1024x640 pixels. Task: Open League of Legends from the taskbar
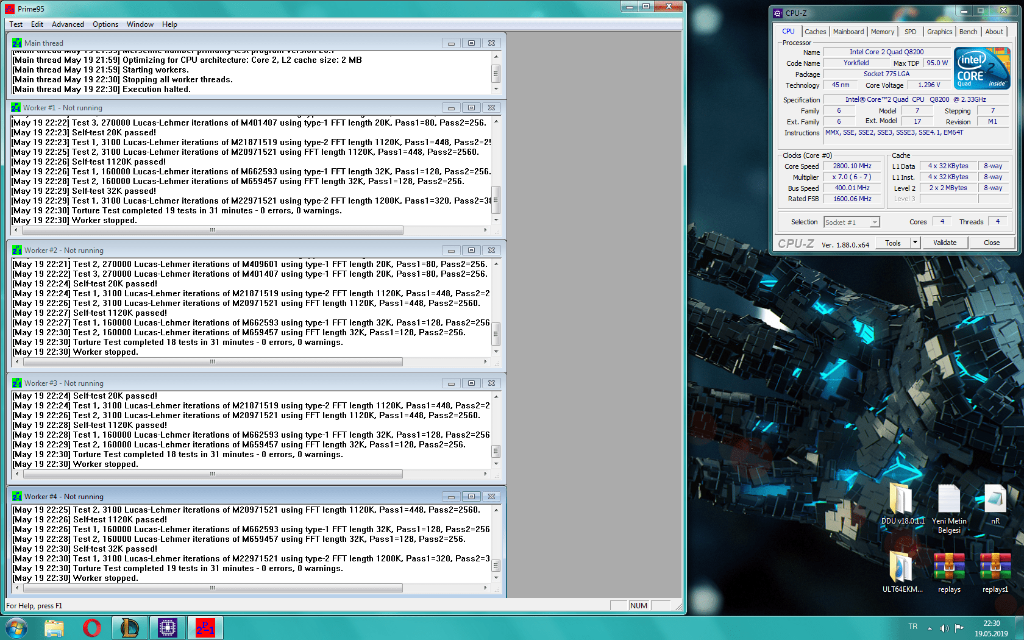(130, 628)
